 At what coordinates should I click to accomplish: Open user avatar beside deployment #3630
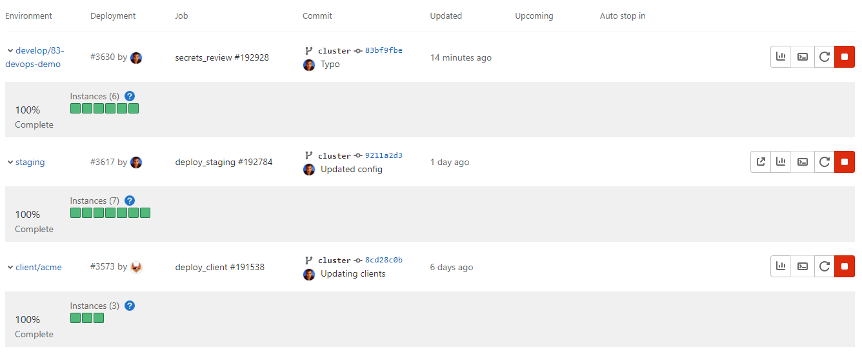point(136,57)
